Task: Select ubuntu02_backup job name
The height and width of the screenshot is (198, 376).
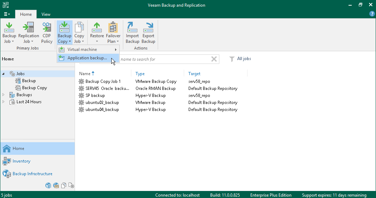Action: pos(102,103)
